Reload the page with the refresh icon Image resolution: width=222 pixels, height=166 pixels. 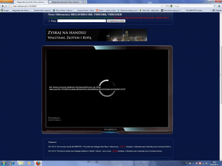click(x=167, y=6)
